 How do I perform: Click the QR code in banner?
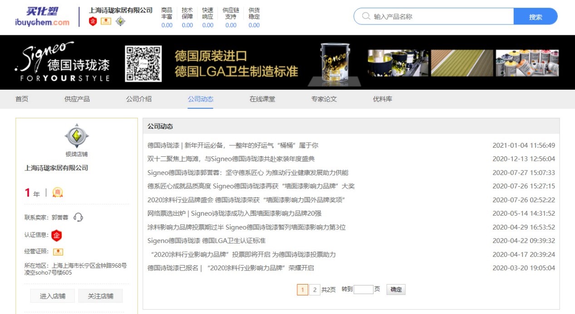[x=143, y=63]
